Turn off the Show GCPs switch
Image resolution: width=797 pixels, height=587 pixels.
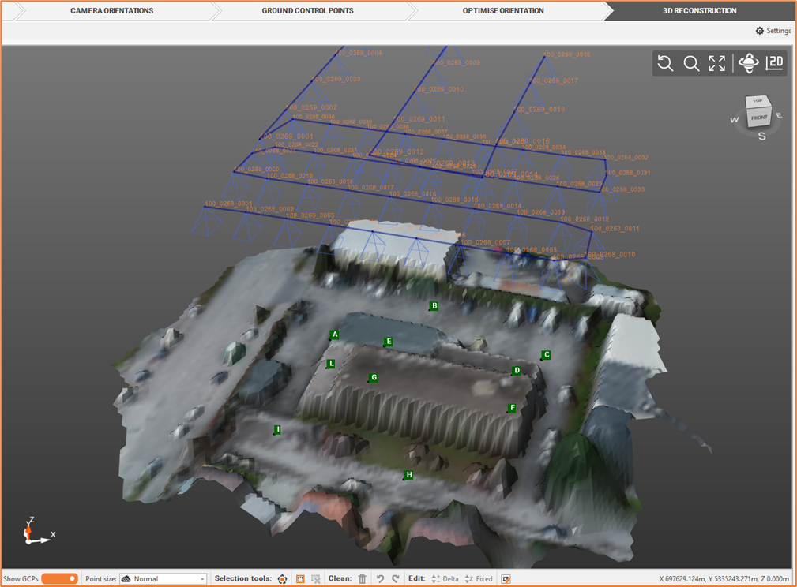(59, 579)
